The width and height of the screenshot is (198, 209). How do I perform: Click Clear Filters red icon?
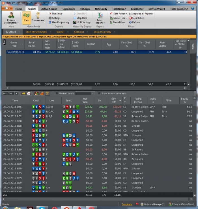click(x=130, y=18)
